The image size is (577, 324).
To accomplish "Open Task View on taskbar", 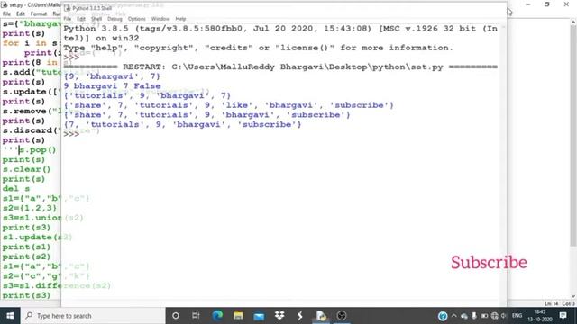I will (x=196, y=316).
